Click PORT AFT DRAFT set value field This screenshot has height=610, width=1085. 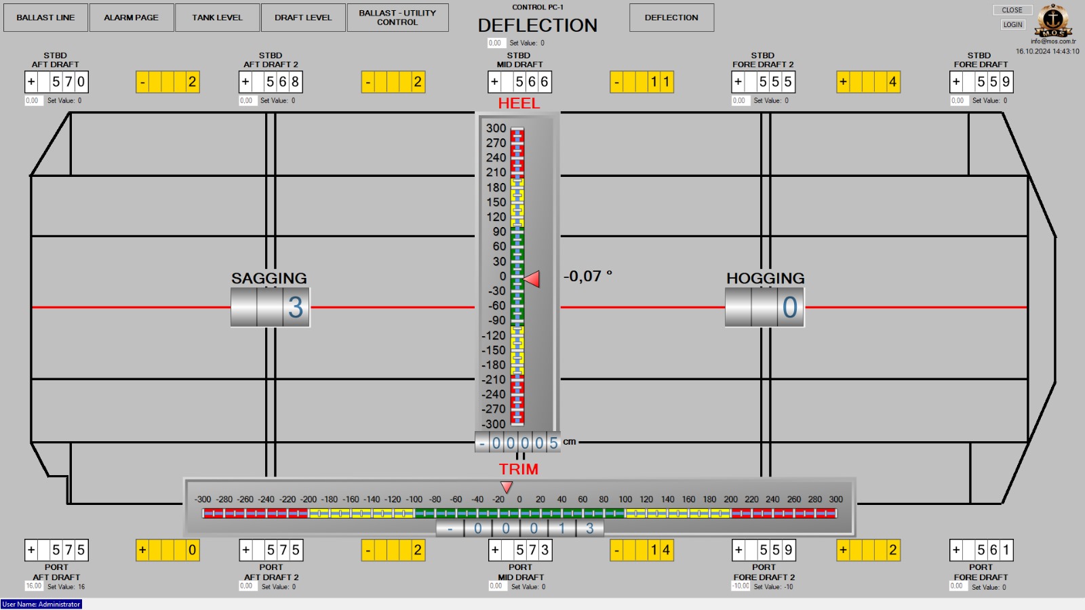34,586
